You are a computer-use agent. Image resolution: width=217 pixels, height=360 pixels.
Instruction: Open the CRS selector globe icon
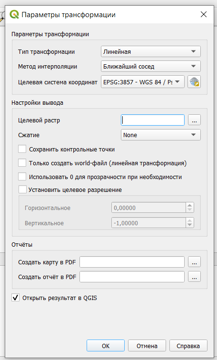pyautogui.click(x=194, y=82)
